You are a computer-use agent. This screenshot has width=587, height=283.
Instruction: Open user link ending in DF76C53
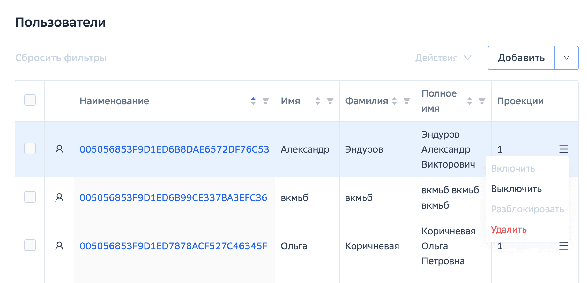coord(174,149)
